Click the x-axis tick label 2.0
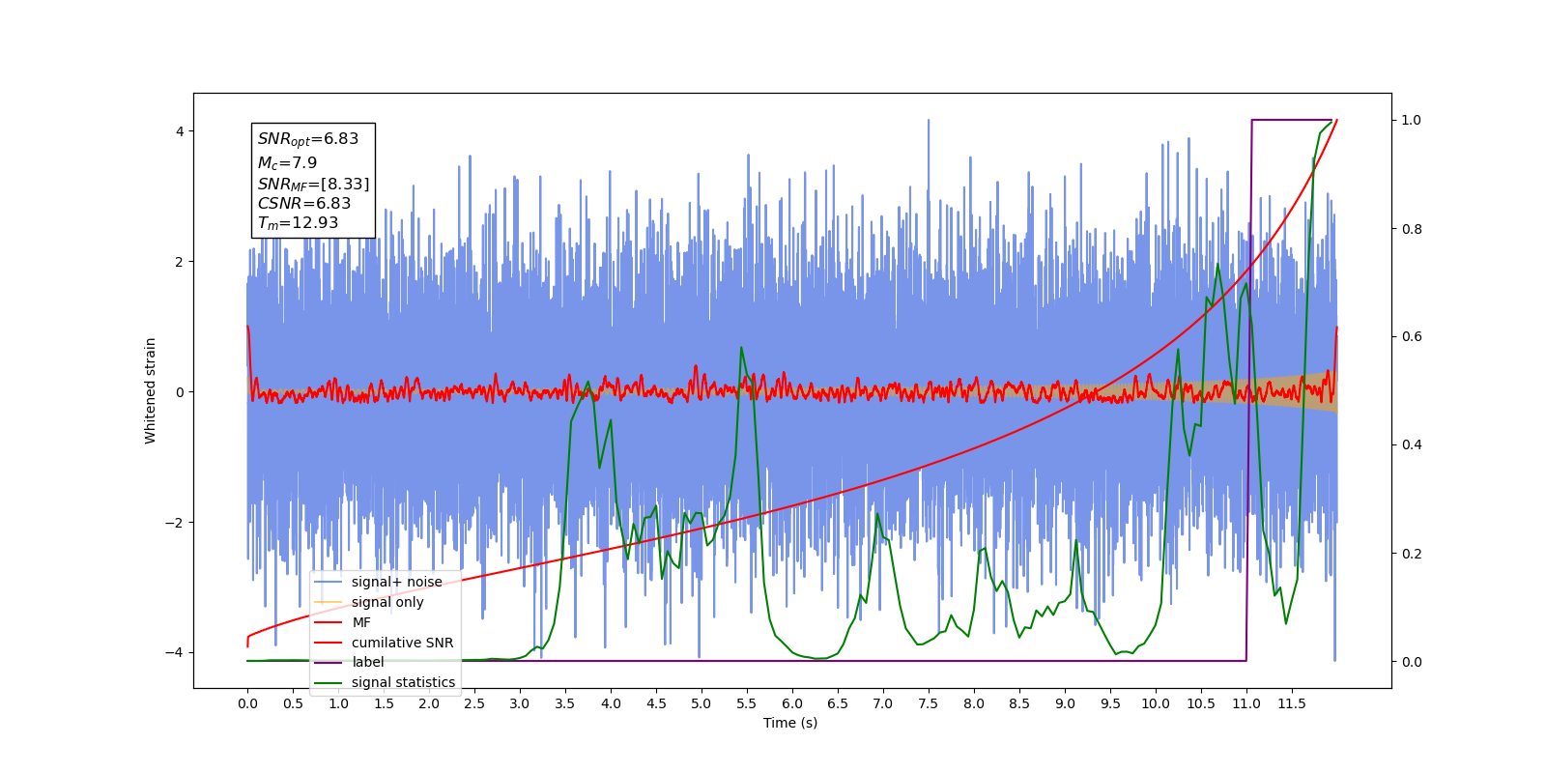 tap(429, 703)
